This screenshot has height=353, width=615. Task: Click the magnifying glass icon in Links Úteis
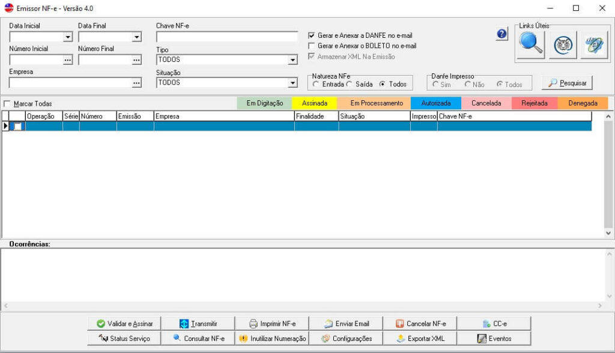coord(530,44)
